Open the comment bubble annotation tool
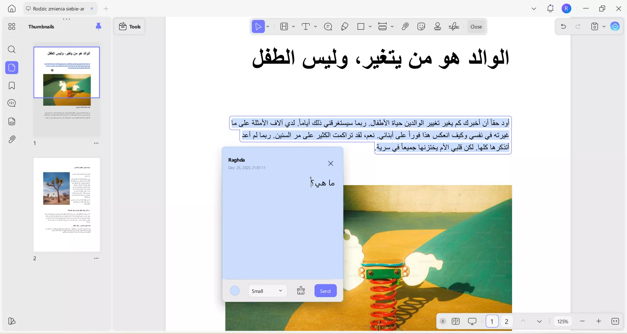Screen dimensions: 627x334 tap(328, 26)
